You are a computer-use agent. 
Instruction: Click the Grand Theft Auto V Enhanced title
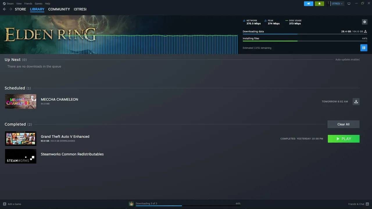point(65,136)
